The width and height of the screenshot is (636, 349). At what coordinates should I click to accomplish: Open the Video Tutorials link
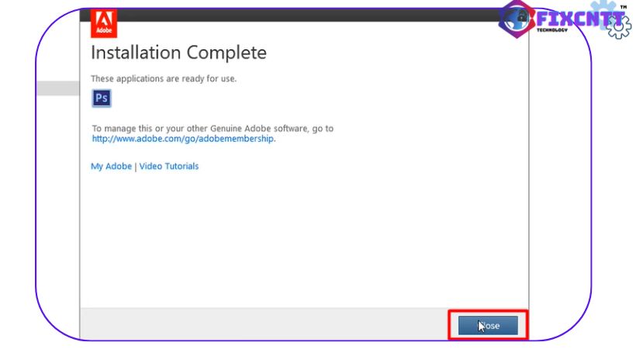tap(169, 167)
